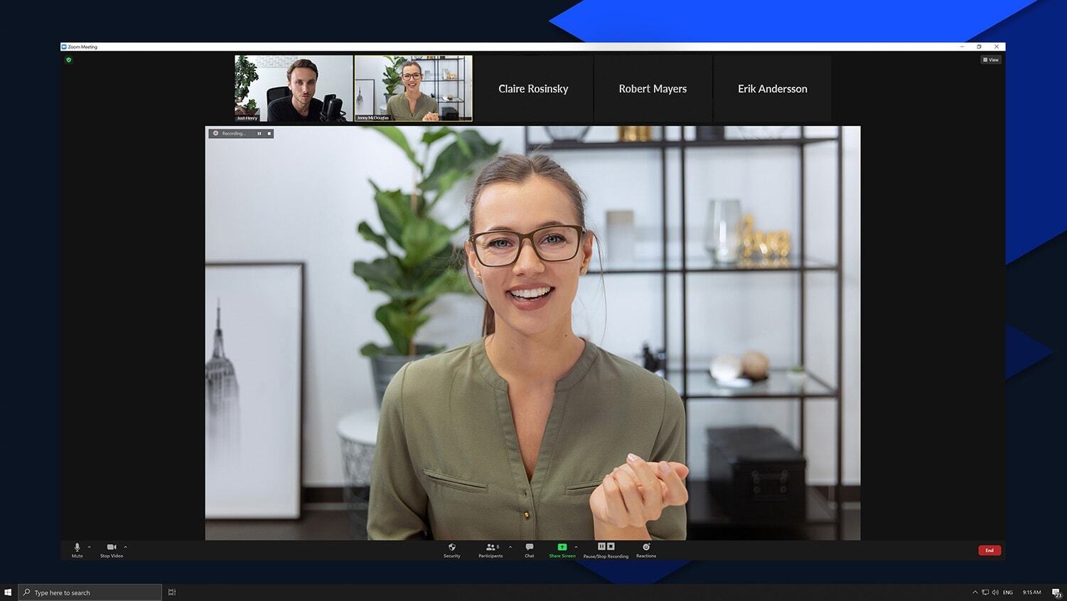Open the Participants panel
1067x601 pixels.
pyautogui.click(x=490, y=549)
